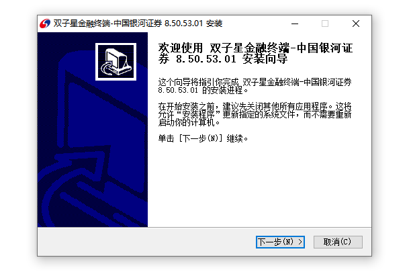Click the red Galaxy Securities logo in title bar
409x272 pixels.
click(45, 24)
